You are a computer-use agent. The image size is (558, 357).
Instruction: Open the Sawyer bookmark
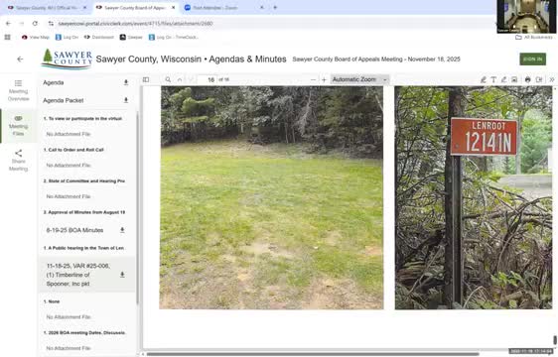[131, 37]
